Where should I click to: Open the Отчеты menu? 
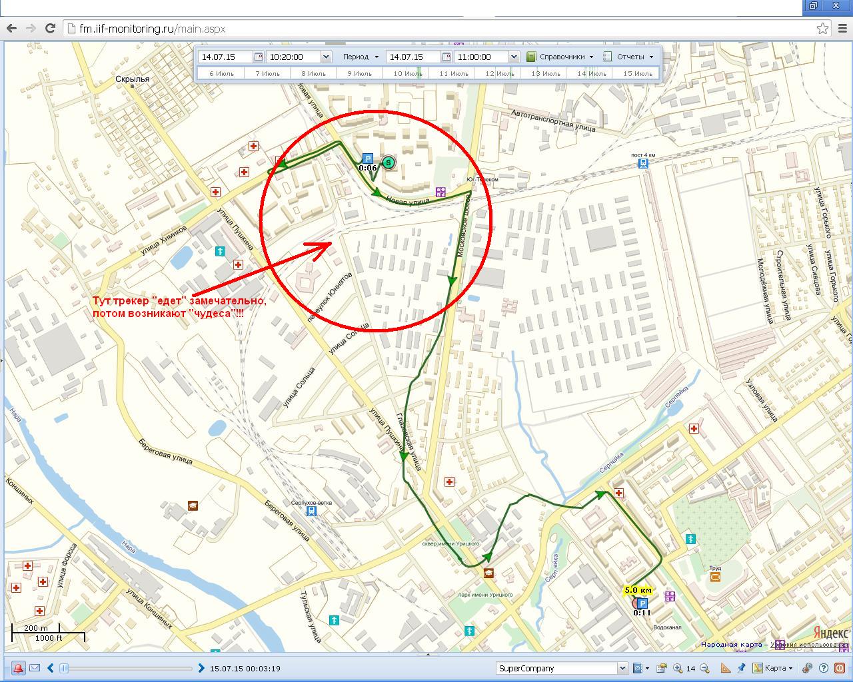pyautogui.click(x=630, y=57)
